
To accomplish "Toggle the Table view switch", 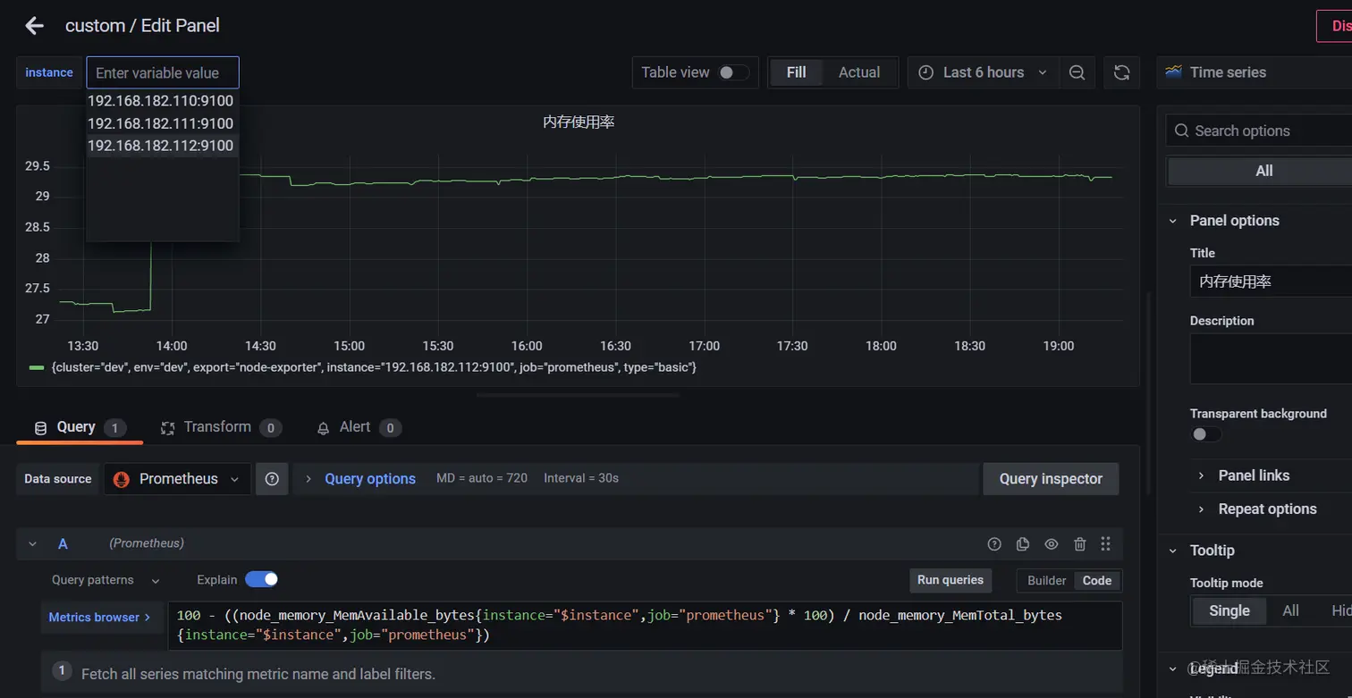I will click(733, 72).
